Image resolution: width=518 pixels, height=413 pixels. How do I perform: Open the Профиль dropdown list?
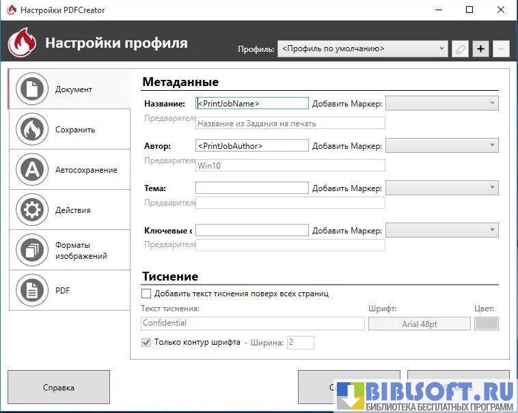click(x=362, y=49)
